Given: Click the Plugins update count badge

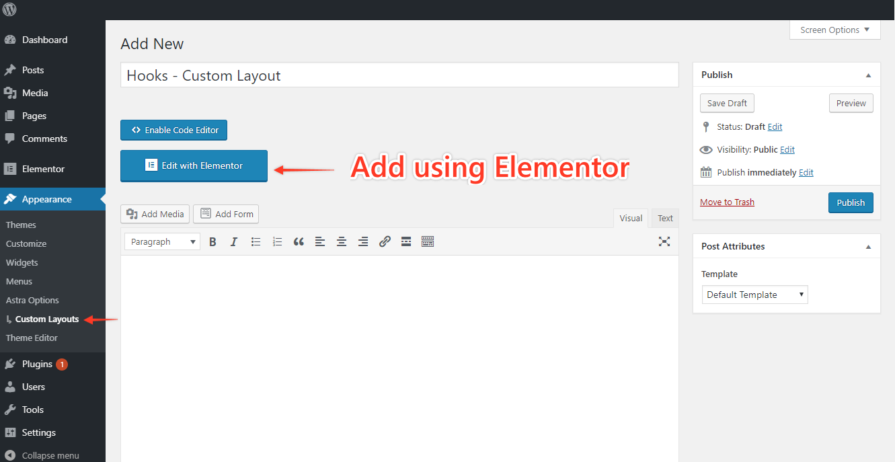Looking at the screenshot, I should tap(62, 364).
